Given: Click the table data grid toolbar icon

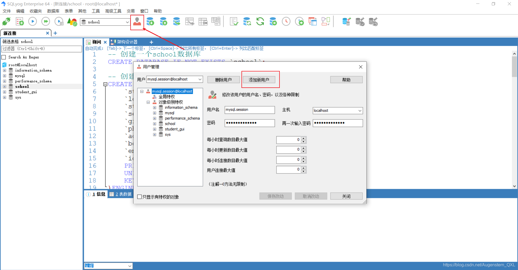Looking at the screenshot, I should click(x=203, y=22).
